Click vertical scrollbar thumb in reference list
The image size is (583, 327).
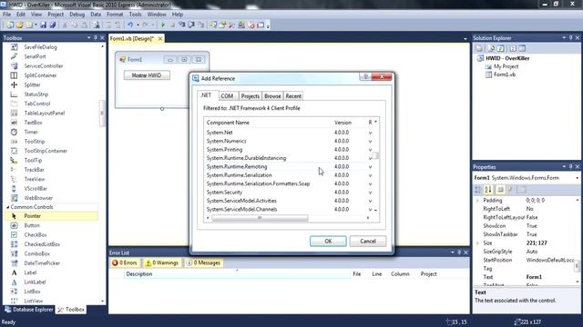pos(375,155)
